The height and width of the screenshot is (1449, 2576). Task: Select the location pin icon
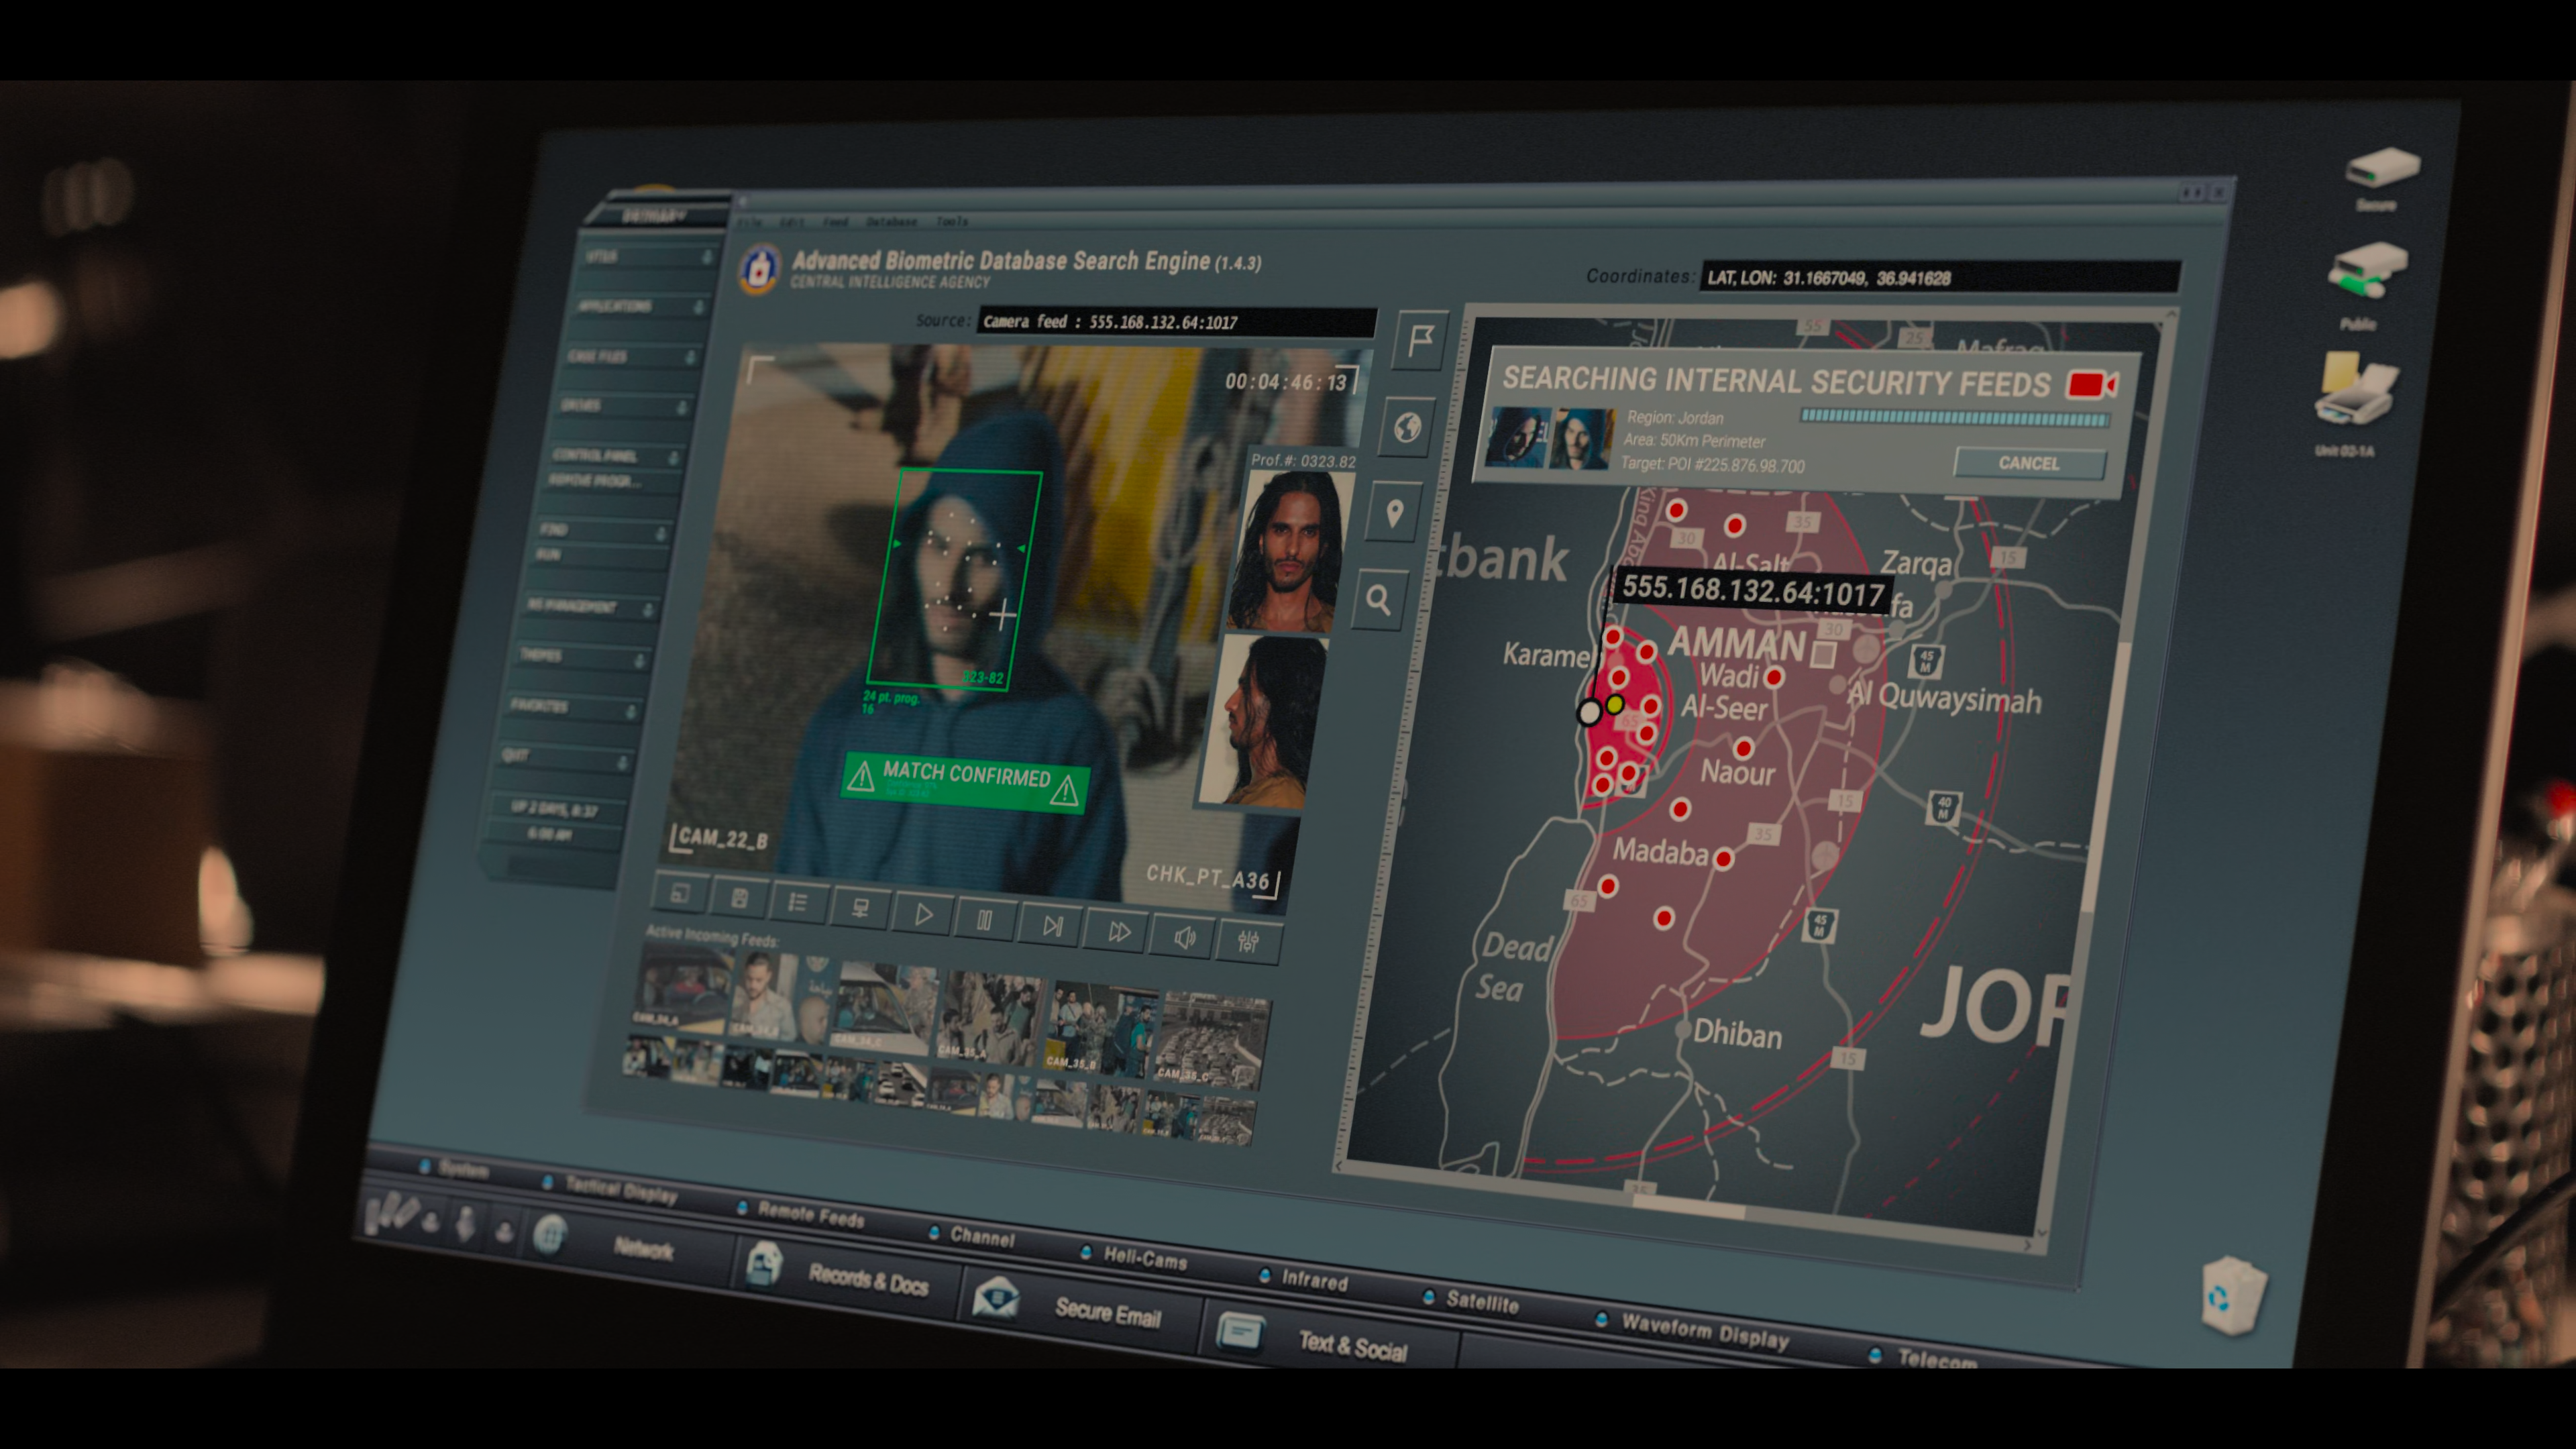click(1395, 514)
